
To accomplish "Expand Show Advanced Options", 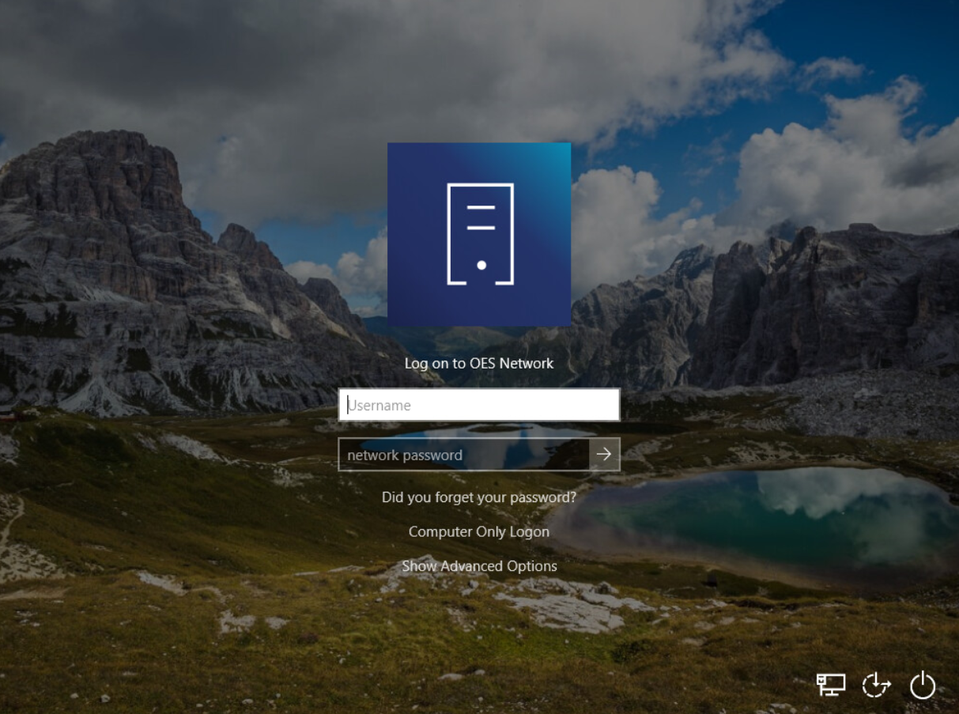I will pyautogui.click(x=479, y=566).
